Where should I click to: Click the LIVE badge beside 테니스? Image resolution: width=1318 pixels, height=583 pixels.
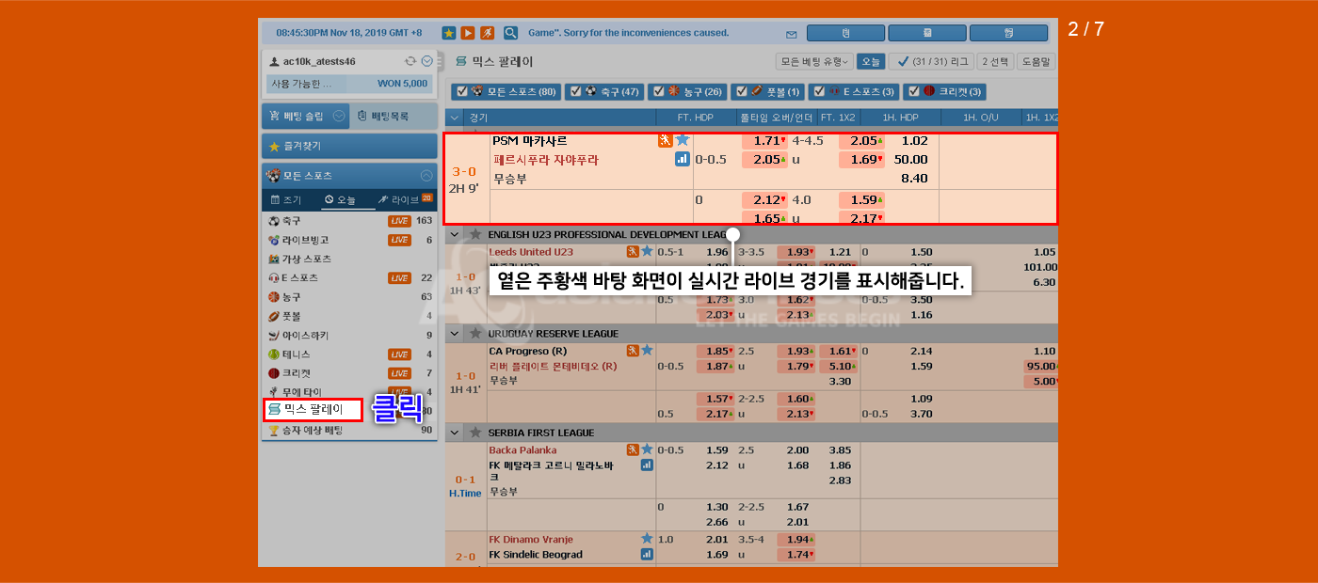click(400, 355)
